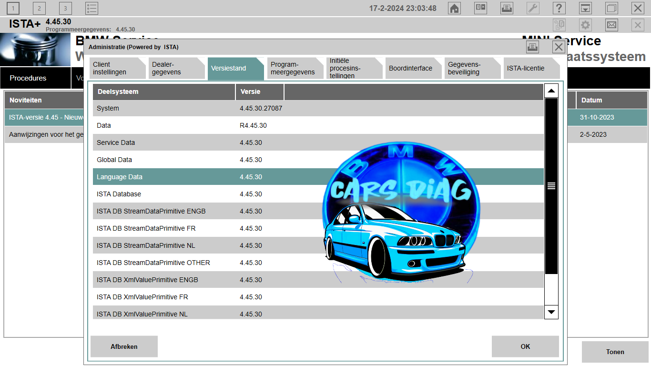Select ISTA DB StreamDataPrimitive OTHER row
This screenshot has height=366, width=651.
click(318, 263)
